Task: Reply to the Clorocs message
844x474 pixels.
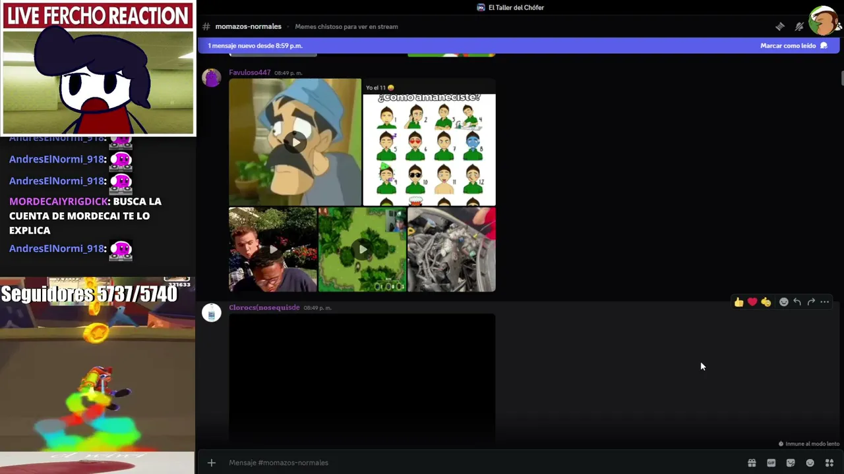Action: pos(797,302)
